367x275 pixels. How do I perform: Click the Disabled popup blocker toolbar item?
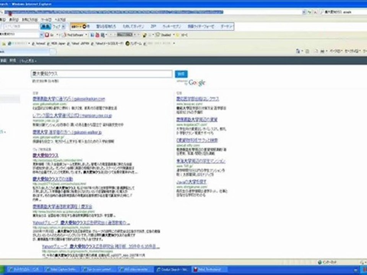164,35
